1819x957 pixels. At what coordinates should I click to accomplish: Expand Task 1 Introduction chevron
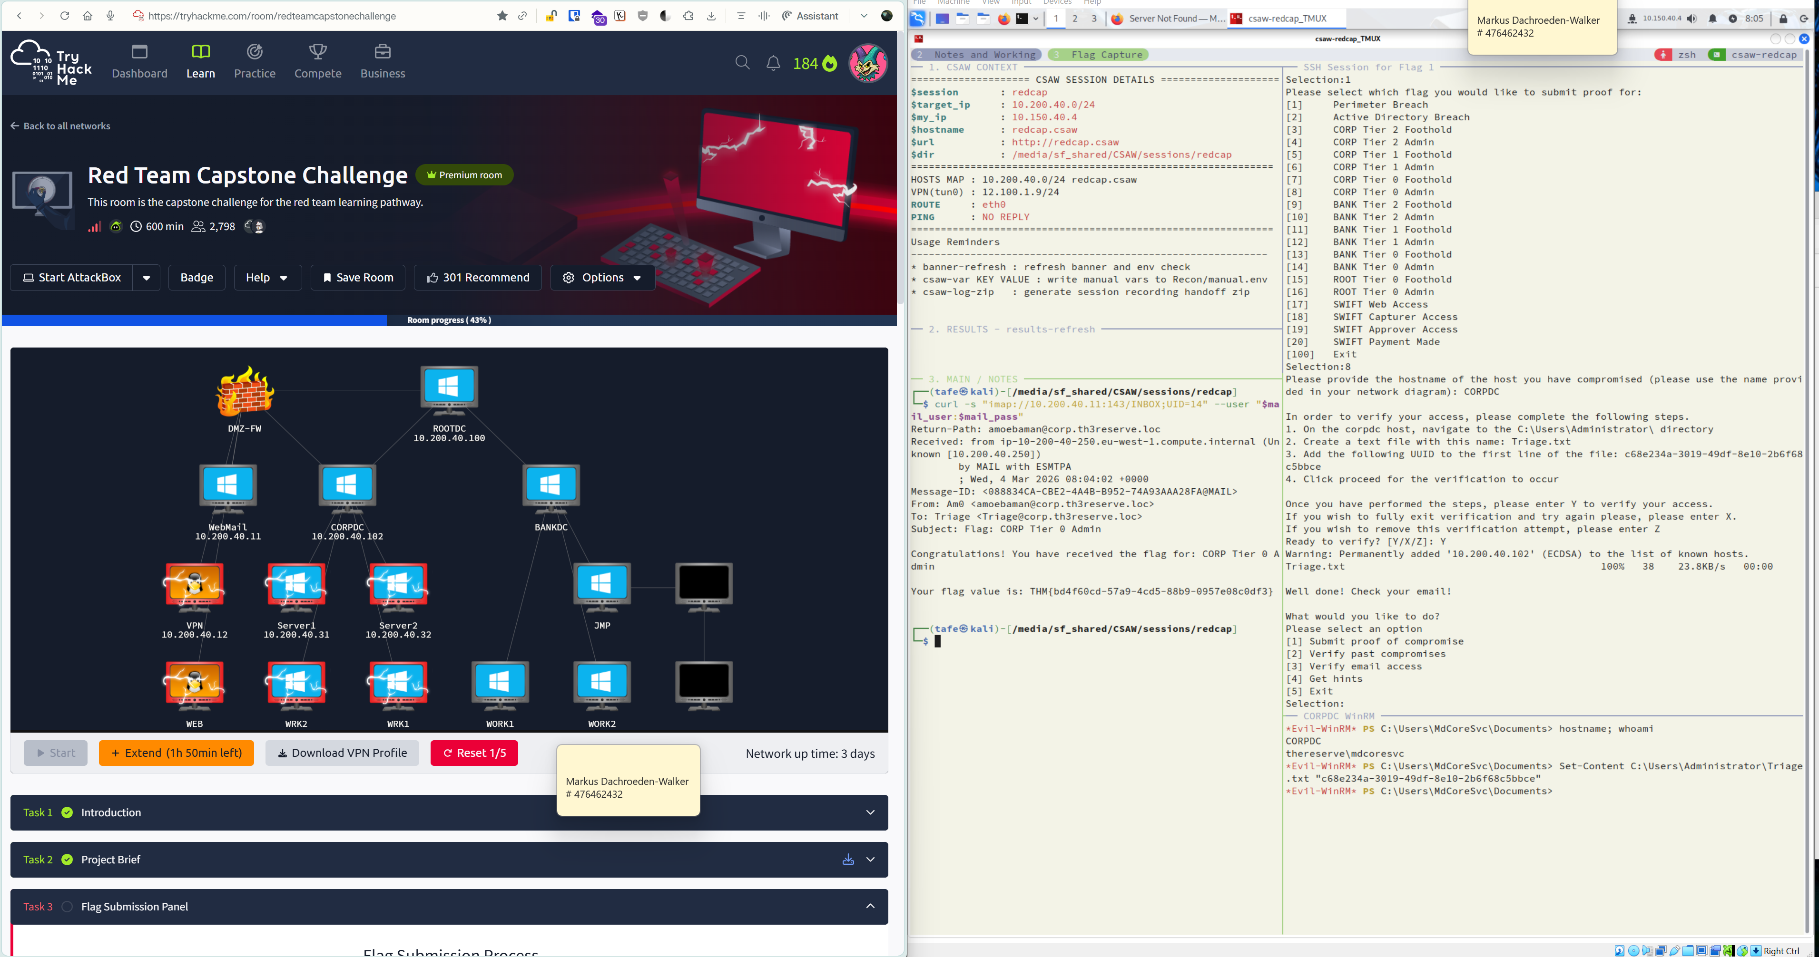pyautogui.click(x=870, y=813)
